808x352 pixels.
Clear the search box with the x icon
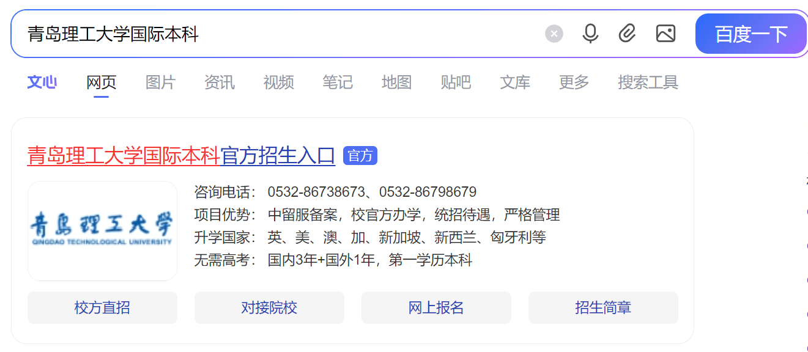point(554,34)
